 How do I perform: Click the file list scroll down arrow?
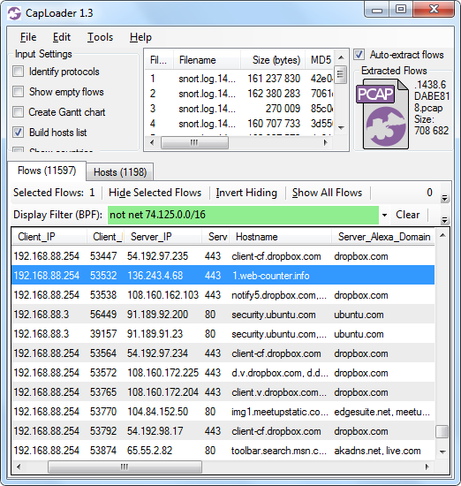pos(341,128)
